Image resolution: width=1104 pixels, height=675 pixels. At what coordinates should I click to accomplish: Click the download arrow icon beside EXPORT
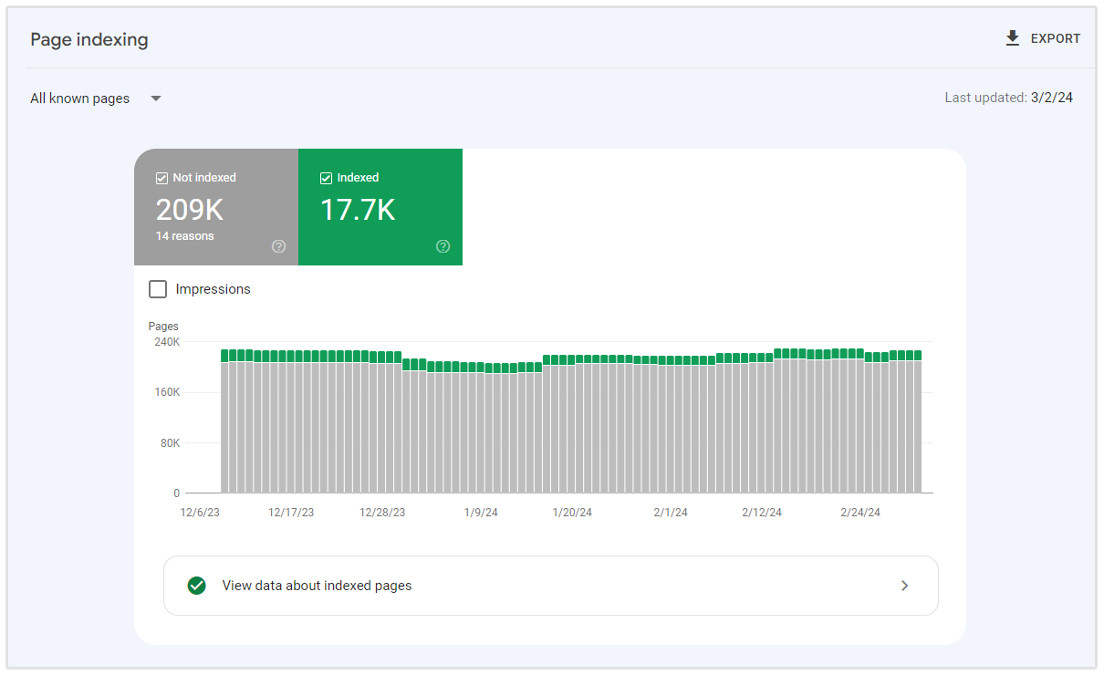point(1012,38)
